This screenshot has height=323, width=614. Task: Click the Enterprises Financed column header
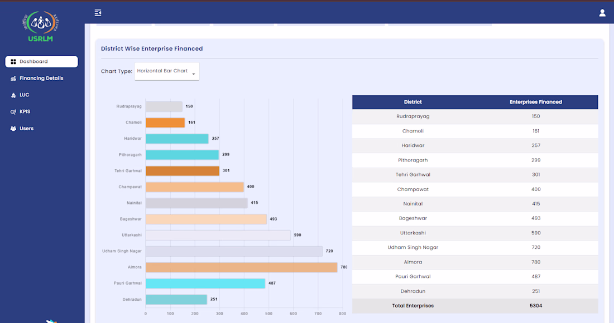[536, 102]
